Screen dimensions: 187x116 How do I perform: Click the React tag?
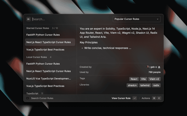pos(134,79)
